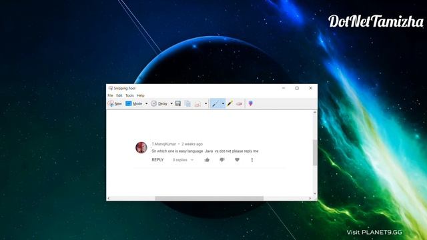427x240 pixels.
Task: Click the scroll right arrow
Action: [x=310, y=199]
